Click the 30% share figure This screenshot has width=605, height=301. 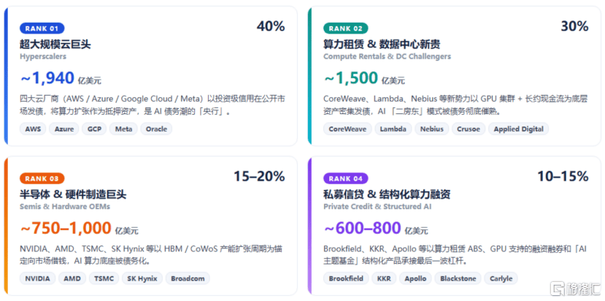pyautogui.click(x=574, y=26)
